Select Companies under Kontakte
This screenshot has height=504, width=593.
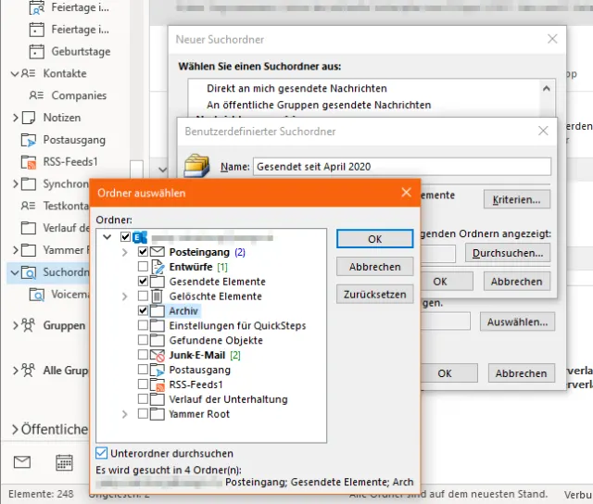78,95
